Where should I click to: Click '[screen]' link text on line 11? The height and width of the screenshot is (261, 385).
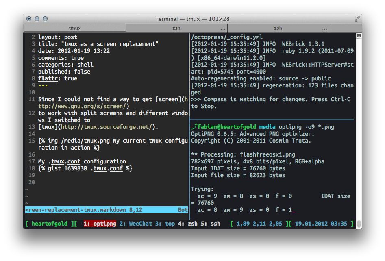(x=168, y=99)
